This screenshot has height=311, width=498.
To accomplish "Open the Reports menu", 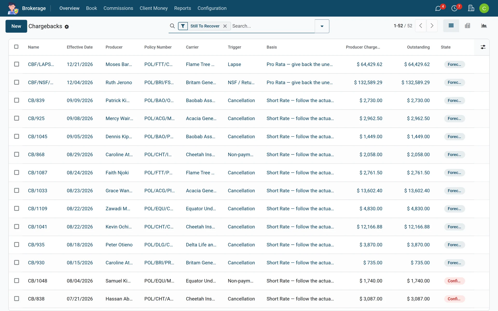I will point(183,8).
